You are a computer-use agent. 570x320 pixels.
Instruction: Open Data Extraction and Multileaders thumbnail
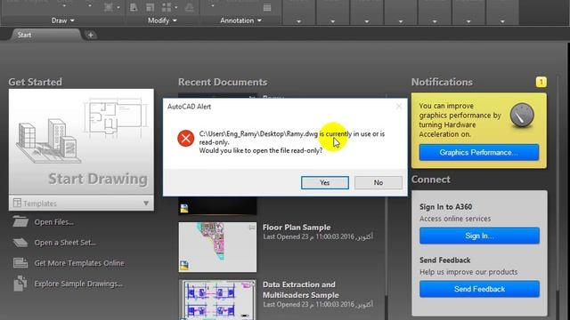217,300
